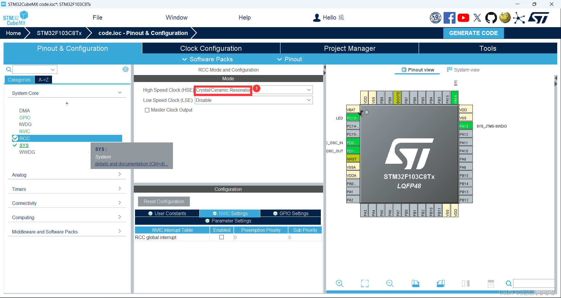Screen dimensions: 561x298
Task: Switch to Project Manager tab
Action: 350,48
